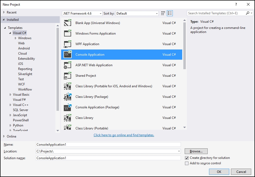Expand the Visual C++ tree node arrow
Screen dimensions: 255x177
[x=10, y=105]
